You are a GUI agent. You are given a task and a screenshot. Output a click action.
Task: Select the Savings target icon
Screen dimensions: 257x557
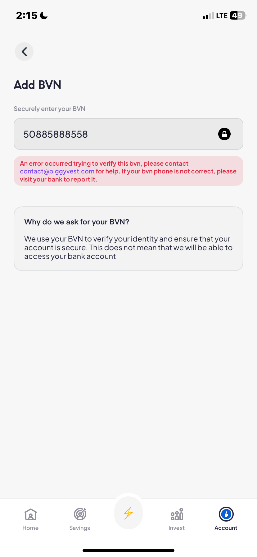pos(80,514)
